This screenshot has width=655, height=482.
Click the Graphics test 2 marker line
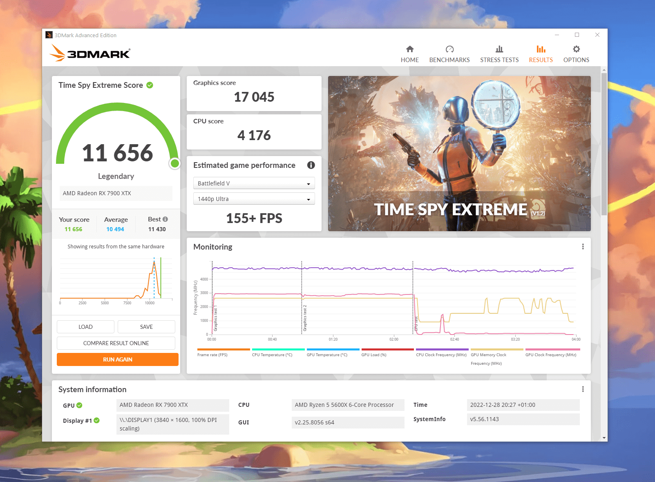pyautogui.click(x=302, y=297)
